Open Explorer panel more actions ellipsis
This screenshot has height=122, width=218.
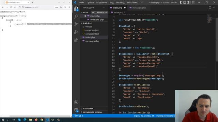pyautogui.click(x=104, y=8)
